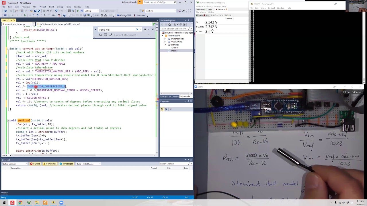Toggle the 0 Messages filter
This screenshot has height=206, width=367.
click(x=67, y=164)
